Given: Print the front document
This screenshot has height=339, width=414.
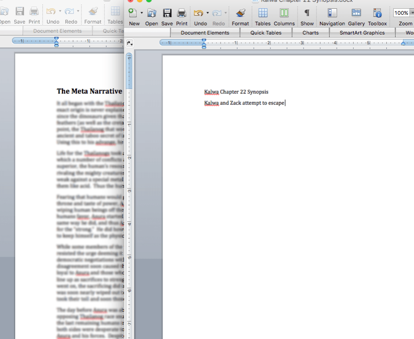Looking at the screenshot, I should (182, 13).
